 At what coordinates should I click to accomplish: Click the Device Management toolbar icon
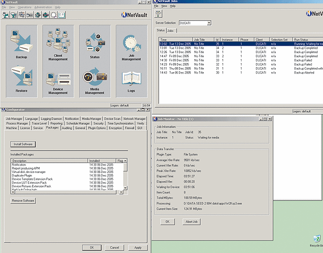tap(30, 15)
